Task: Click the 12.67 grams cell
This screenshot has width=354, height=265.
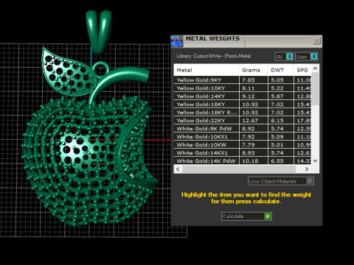Action: 254,121
